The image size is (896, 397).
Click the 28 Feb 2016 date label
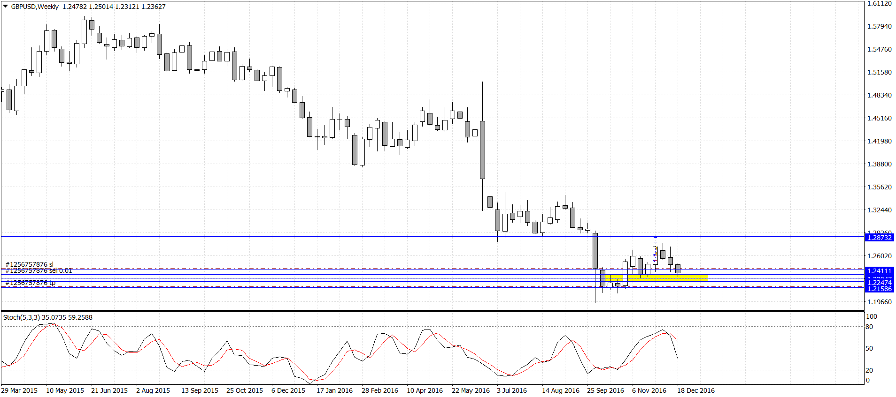(380, 390)
